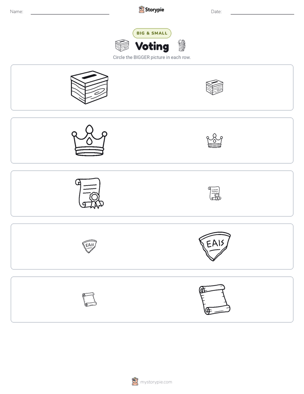
Task: Click the ballot box beside Voting title
Action: (x=122, y=46)
